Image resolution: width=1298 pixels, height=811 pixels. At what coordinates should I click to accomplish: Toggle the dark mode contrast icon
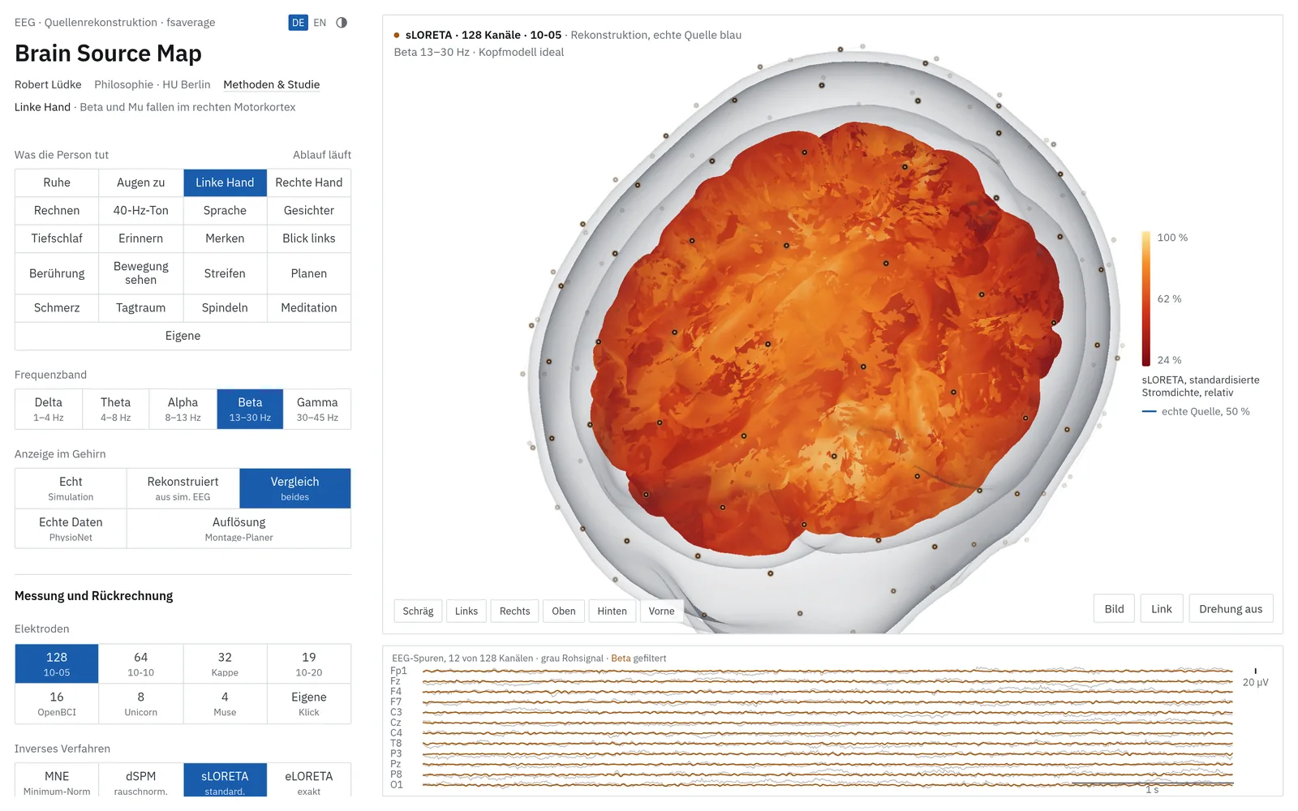point(342,23)
